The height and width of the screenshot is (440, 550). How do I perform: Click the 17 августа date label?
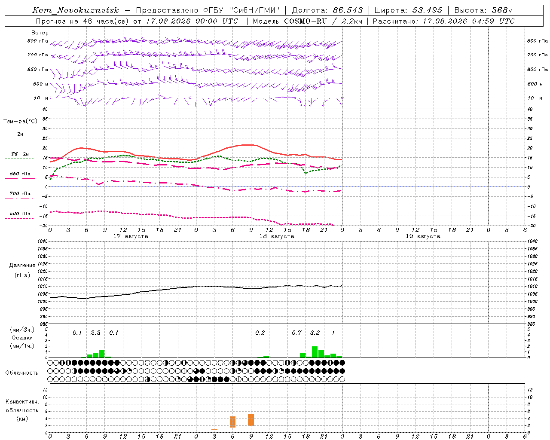[131, 236]
